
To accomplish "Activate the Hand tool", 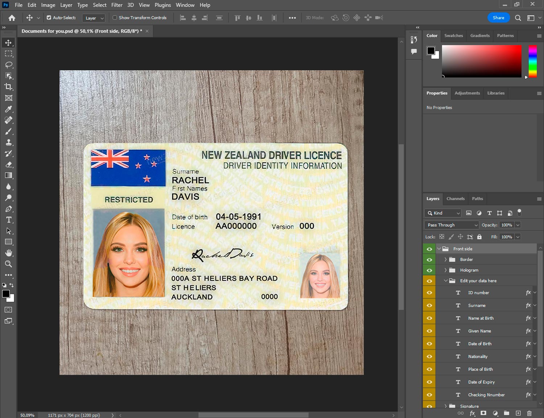I will point(9,253).
